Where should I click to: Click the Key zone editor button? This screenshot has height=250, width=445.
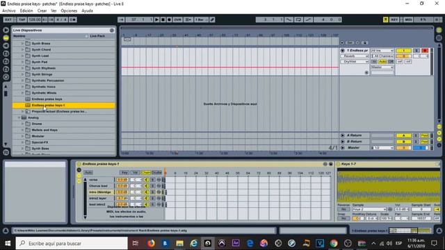coord(124,172)
